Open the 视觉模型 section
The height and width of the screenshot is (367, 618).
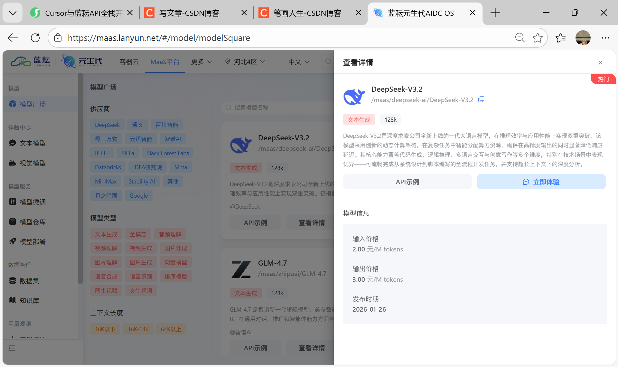pos(32,163)
